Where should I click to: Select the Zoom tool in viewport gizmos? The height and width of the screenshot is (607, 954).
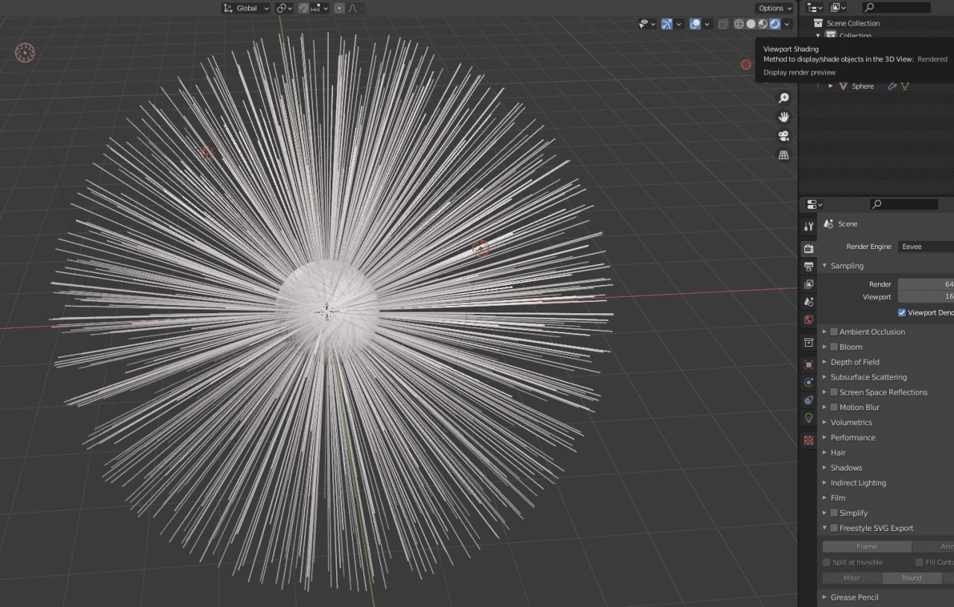(783, 98)
